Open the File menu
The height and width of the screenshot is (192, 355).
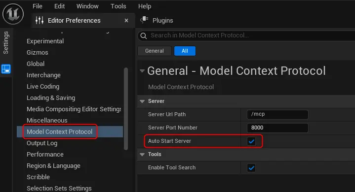38,6
